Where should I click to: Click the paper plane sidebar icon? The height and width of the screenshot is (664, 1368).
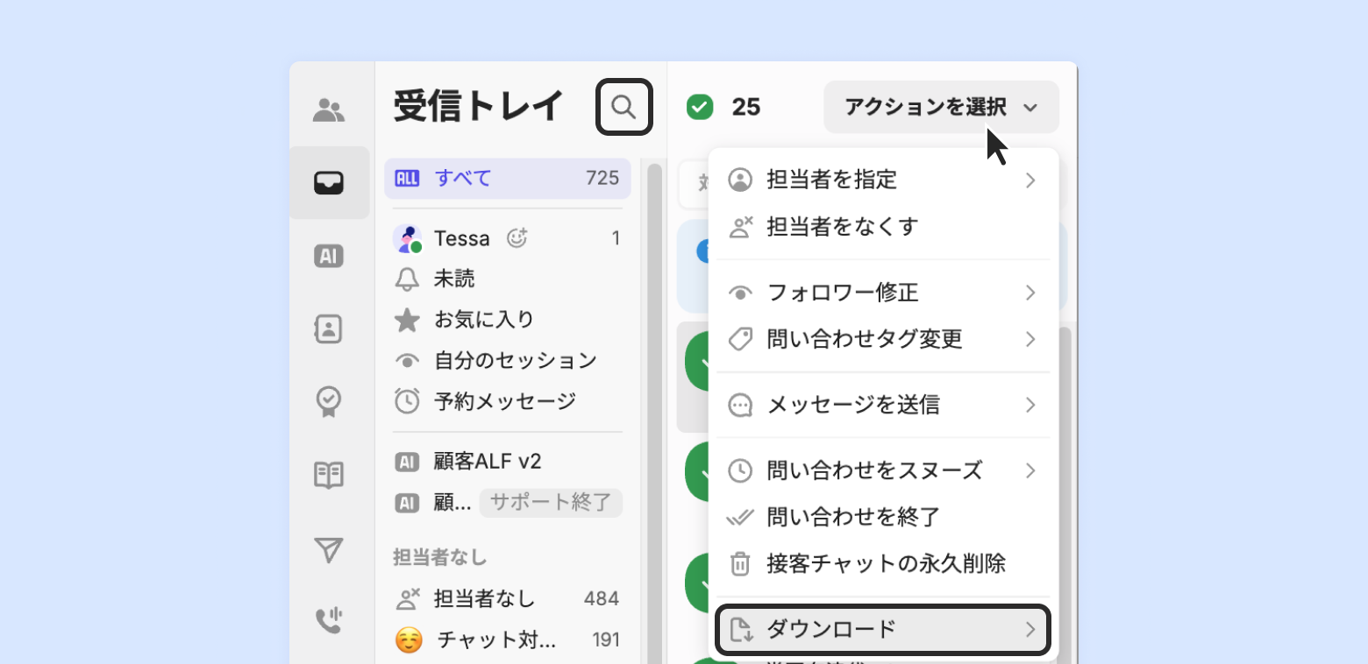point(329,549)
